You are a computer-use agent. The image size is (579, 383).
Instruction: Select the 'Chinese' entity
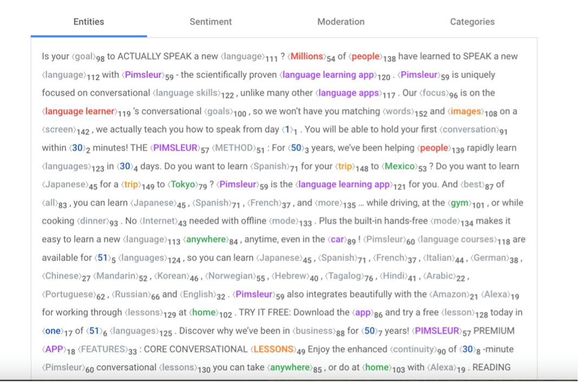[62, 276]
